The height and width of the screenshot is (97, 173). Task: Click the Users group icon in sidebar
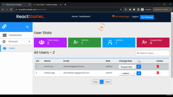click(5, 48)
